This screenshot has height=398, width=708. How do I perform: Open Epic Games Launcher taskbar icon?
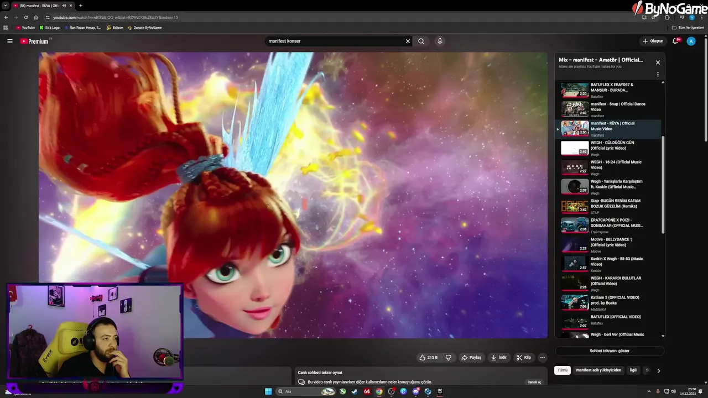440,391
